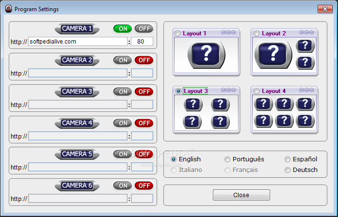Screen dimensions: 338x217
Task: Click the Camera 5 address field
Action: (x=78, y=167)
